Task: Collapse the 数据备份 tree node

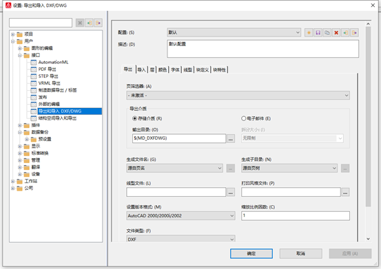Action: click(20, 133)
